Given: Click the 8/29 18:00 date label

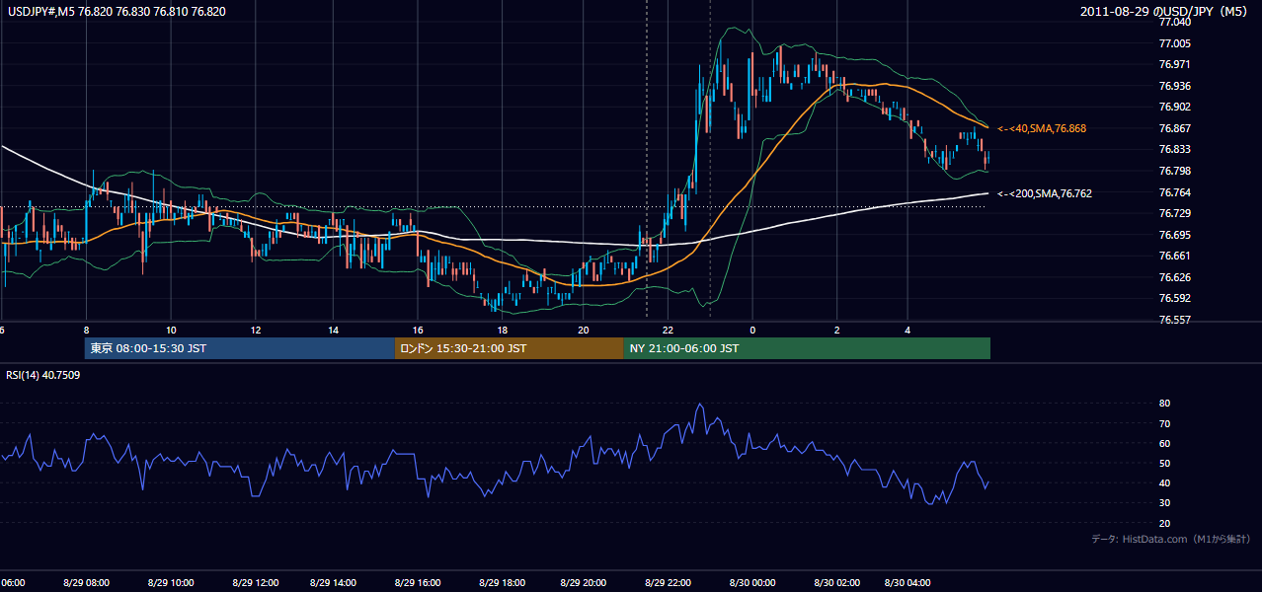Looking at the screenshot, I should tap(503, 583).
